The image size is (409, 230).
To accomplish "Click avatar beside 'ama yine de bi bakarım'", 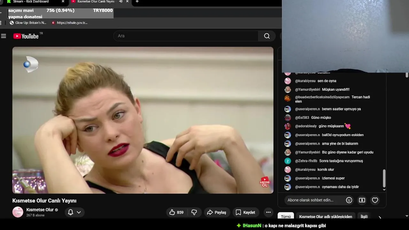I will 288,143.
